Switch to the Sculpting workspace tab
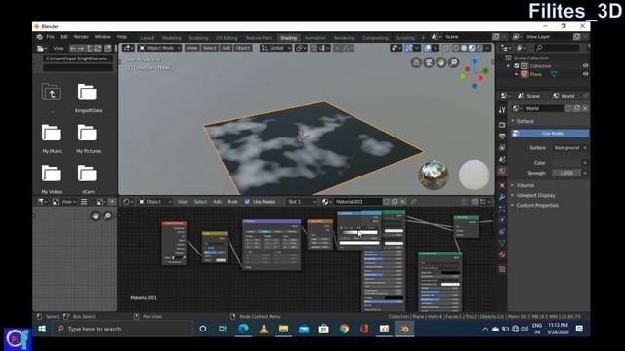This screenshot has width=625, height=351. [x=198, y=38]
